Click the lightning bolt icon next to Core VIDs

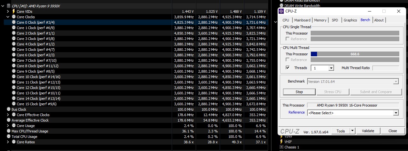tap(14, 12)
